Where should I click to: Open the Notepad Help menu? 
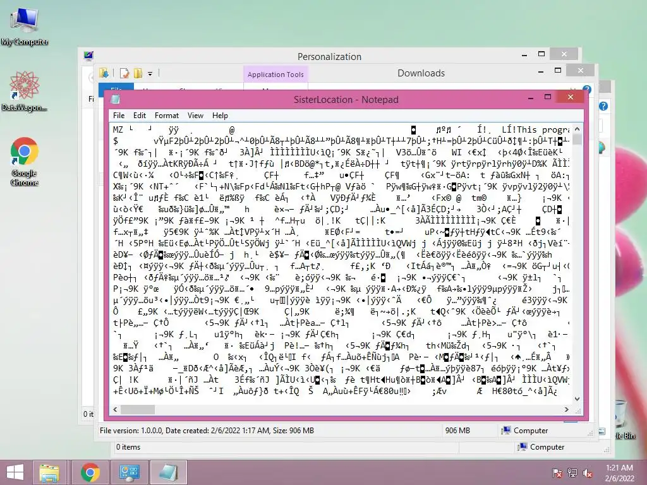point(220,116)
